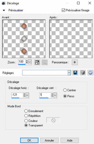Select the Enroulement edge mode
The width and height of the screenshot is (94, 144).
(26, 111)
